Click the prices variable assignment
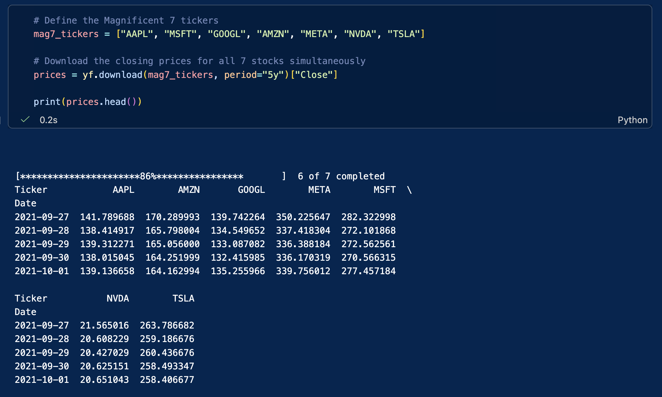 click(x=50, y=75)
